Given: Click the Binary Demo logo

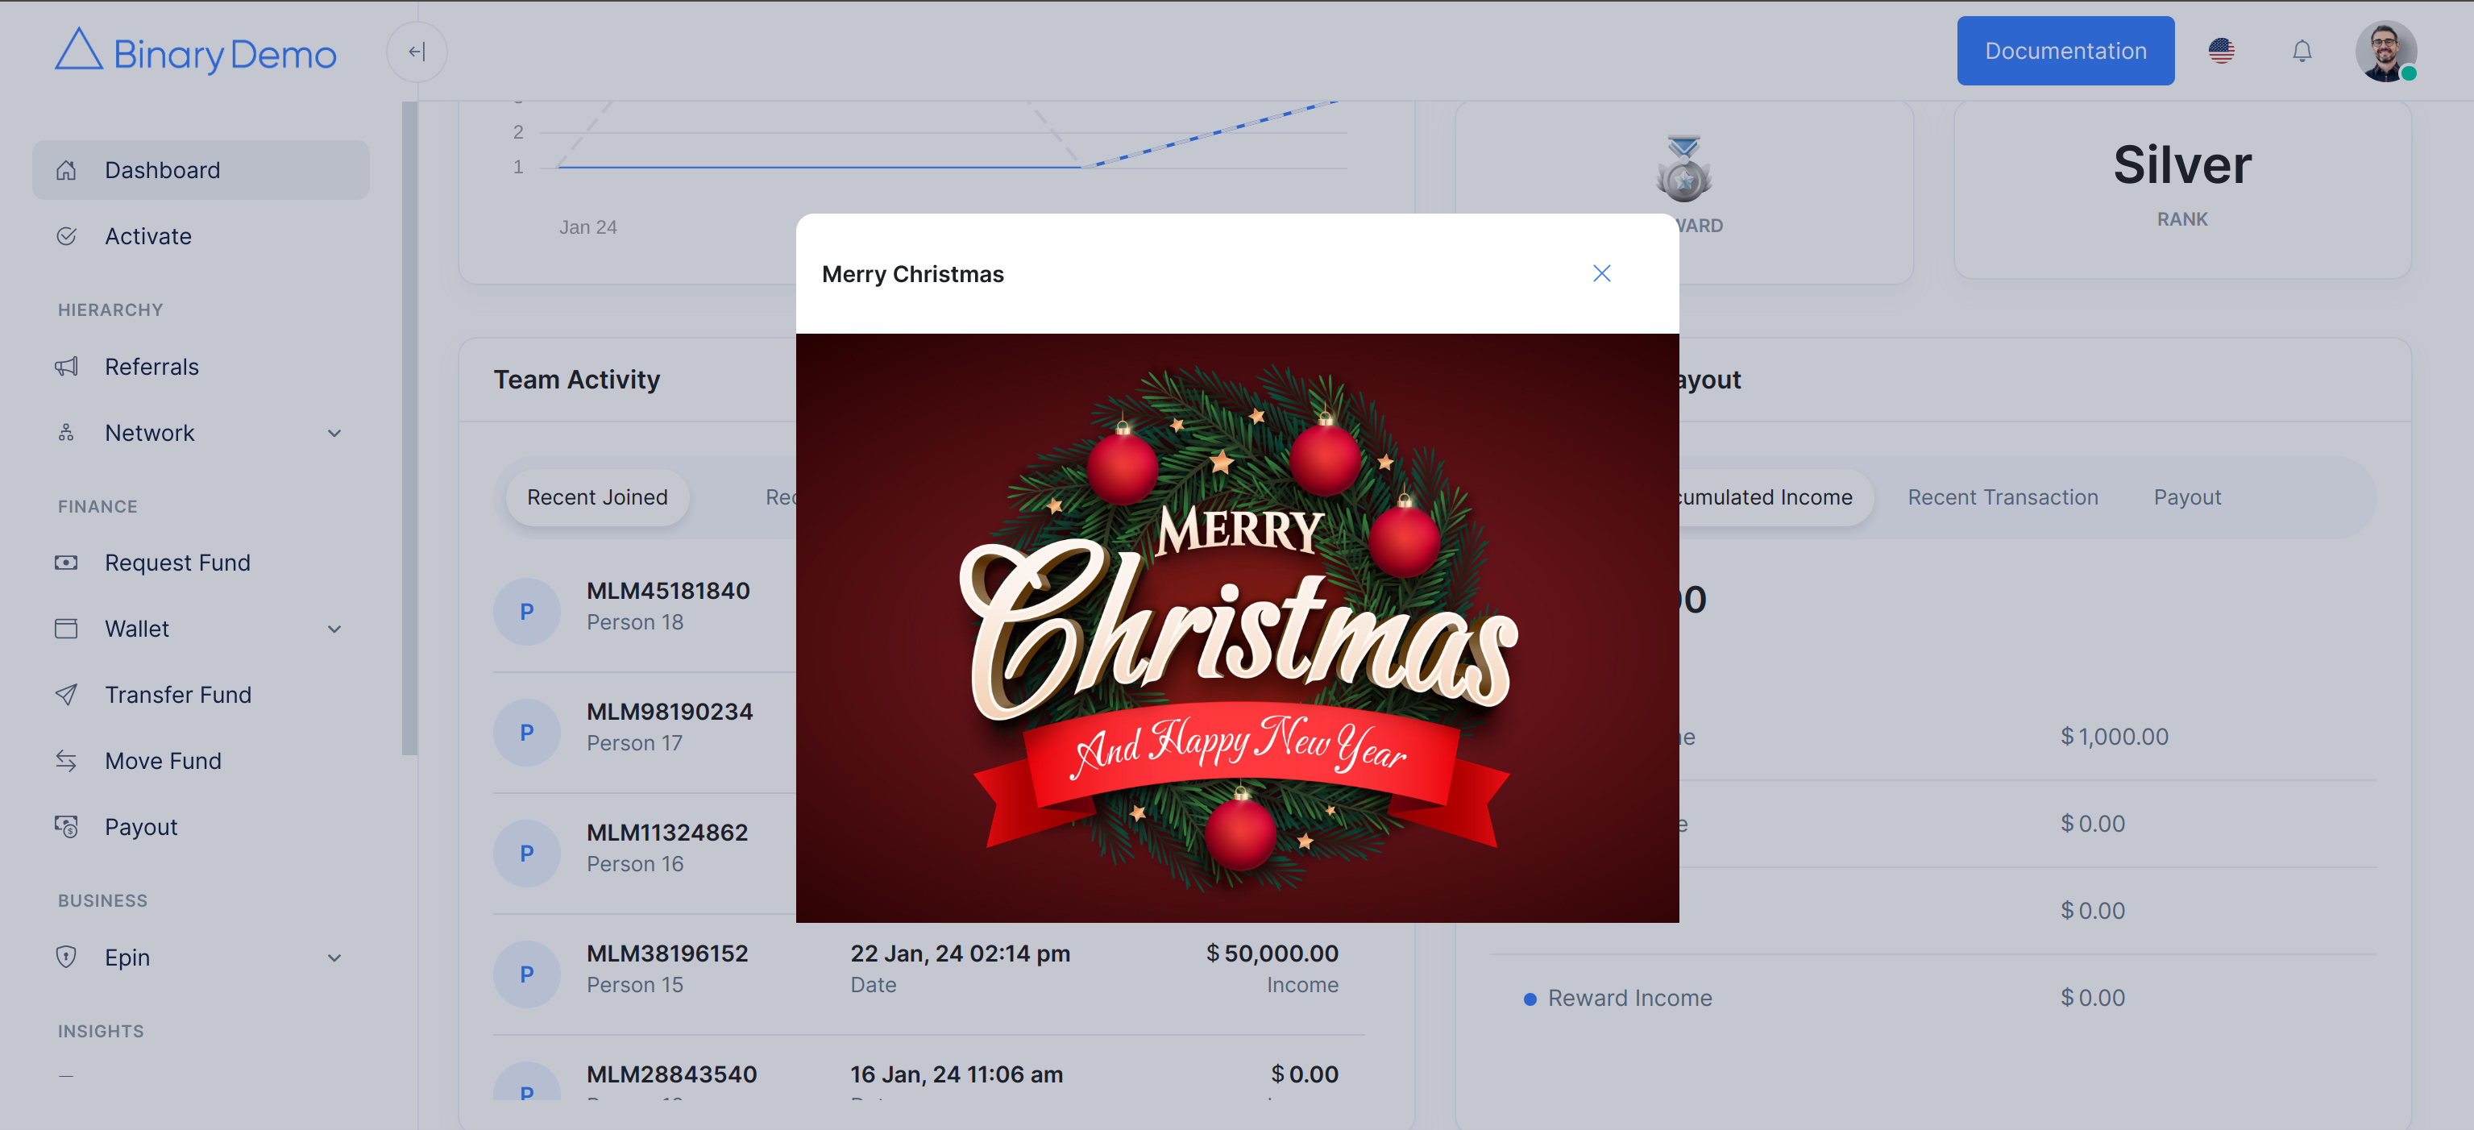Looking at the screenshot, I should [196, 52].
